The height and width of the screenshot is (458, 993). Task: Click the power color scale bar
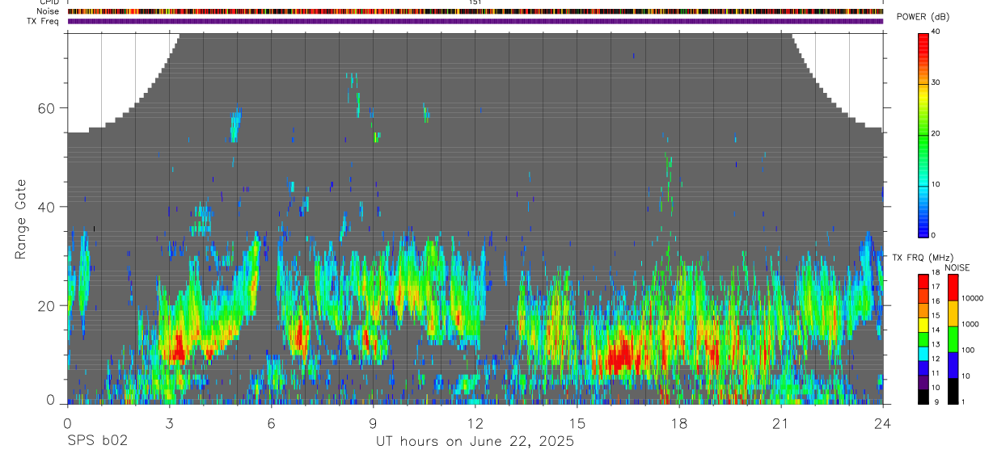coord(923,134)
